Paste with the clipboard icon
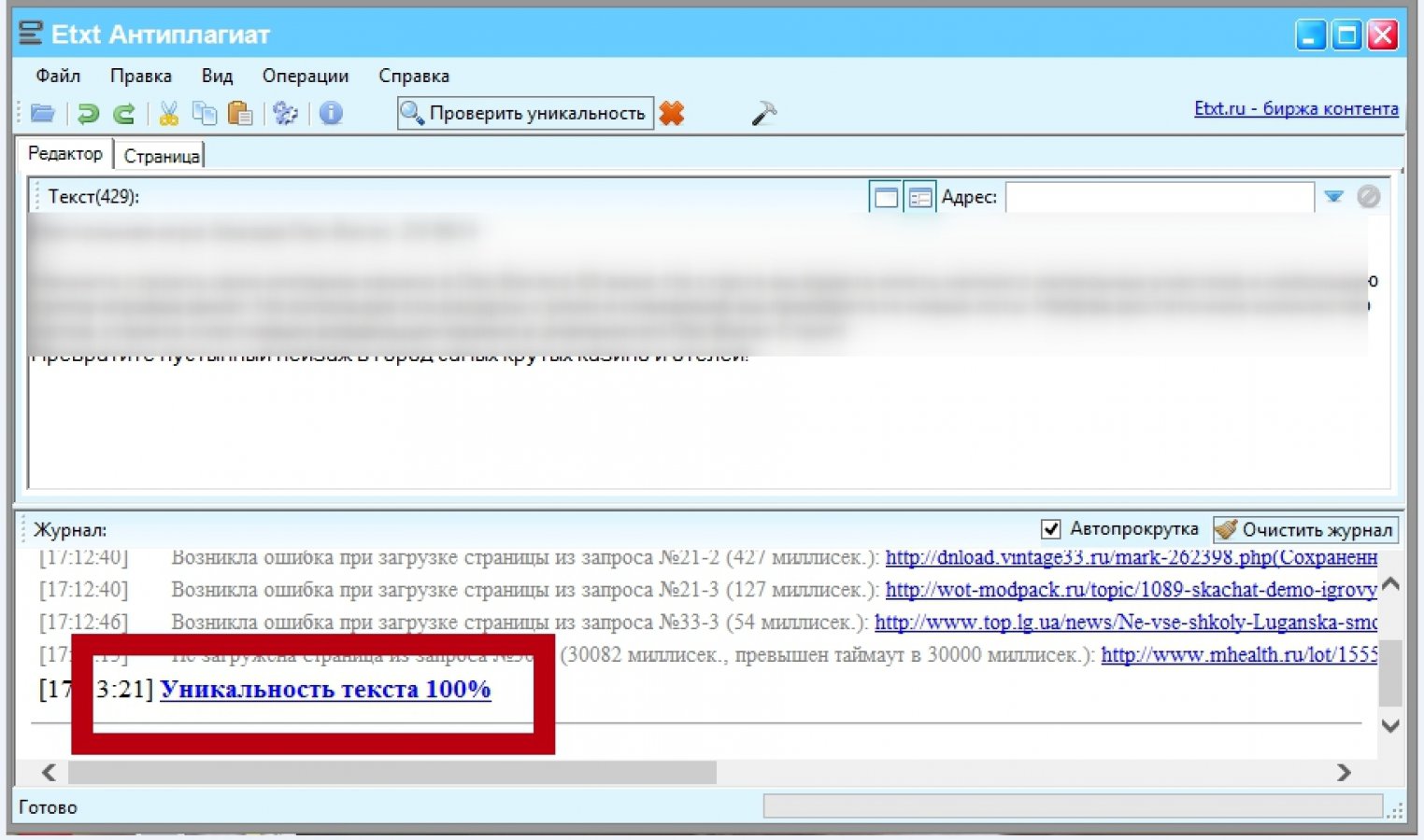Screen dimensions: 1424x840 [x=240, y=114]
